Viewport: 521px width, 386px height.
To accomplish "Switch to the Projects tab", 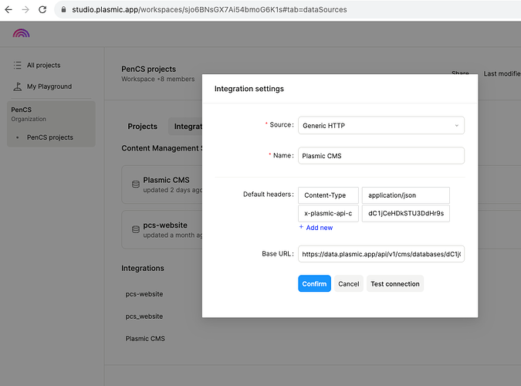I will pyautogui.click(x=143, y=127).
